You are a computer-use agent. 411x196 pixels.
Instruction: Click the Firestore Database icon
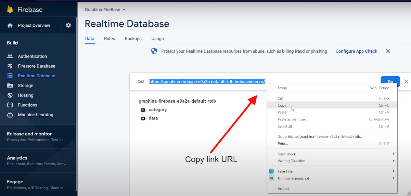[10, 66]
